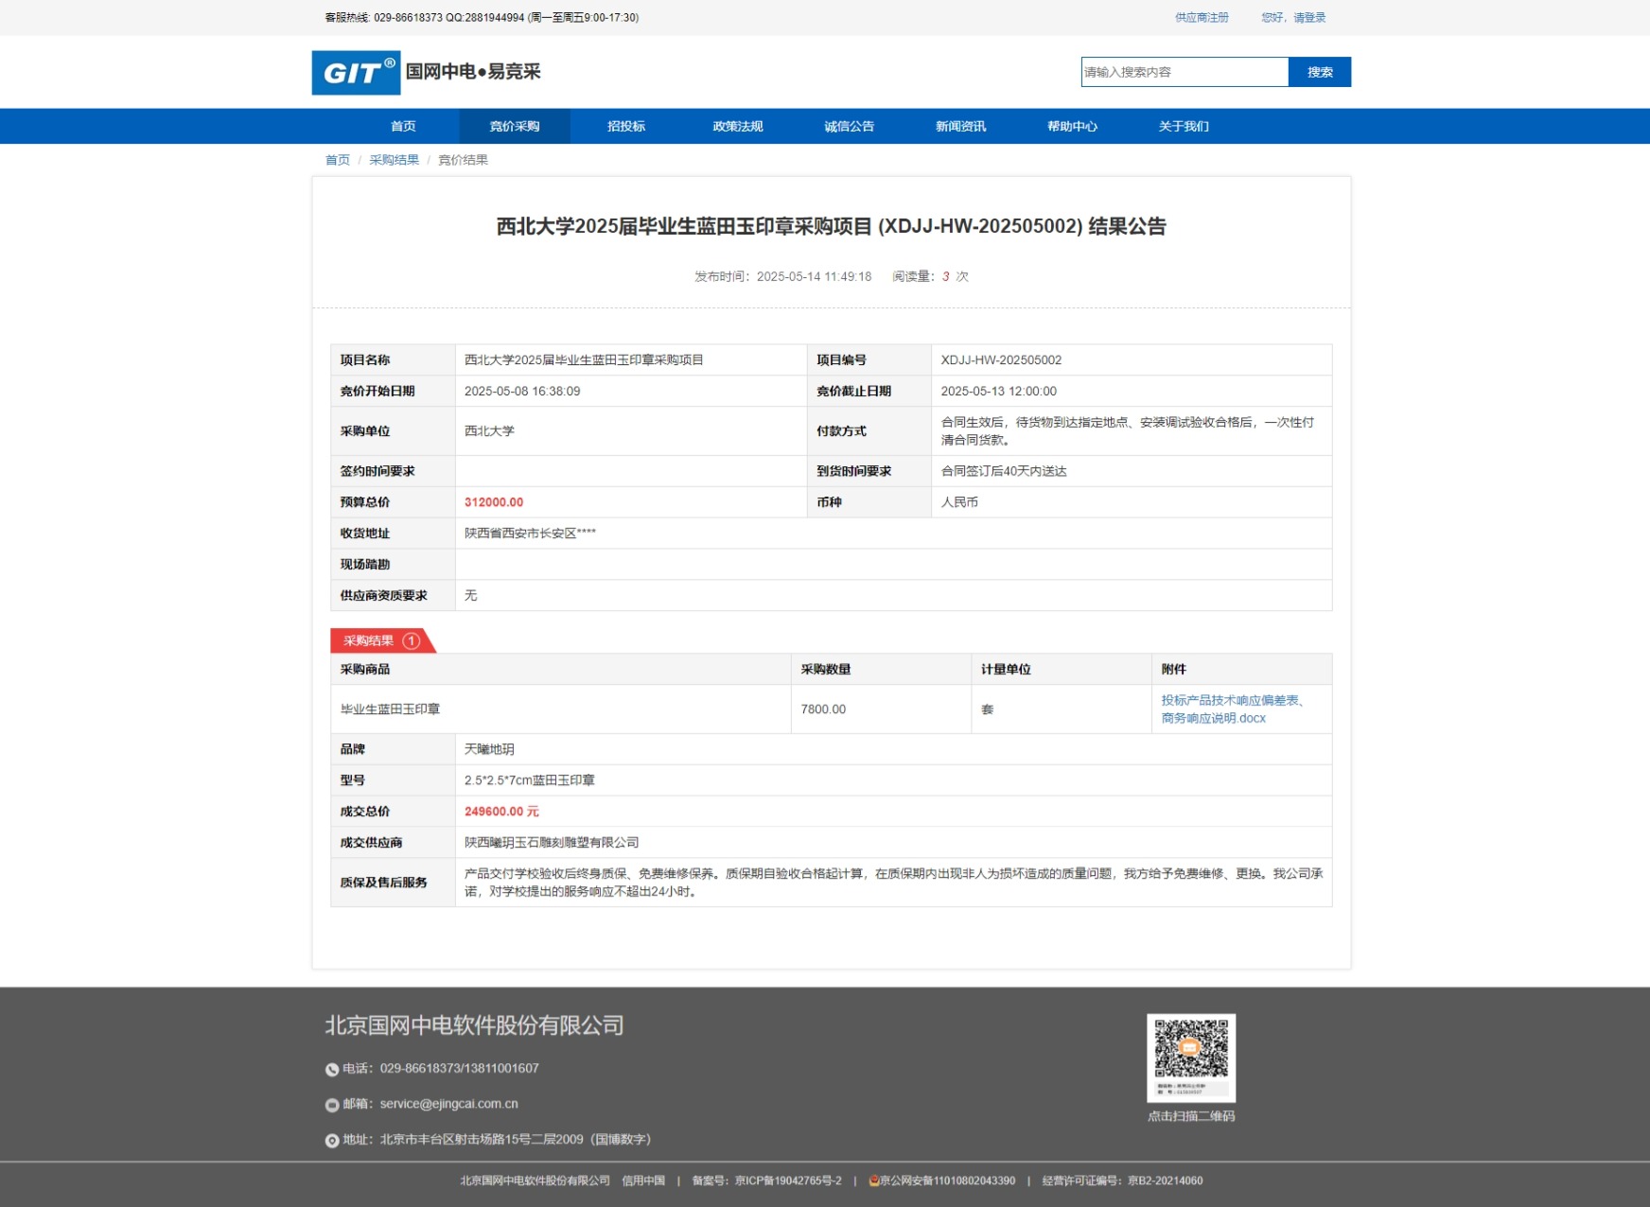Open the 京ICP备19042765号-2 footer link
This screenshot has width=1650, height=1207.
tap(787, 1181)
